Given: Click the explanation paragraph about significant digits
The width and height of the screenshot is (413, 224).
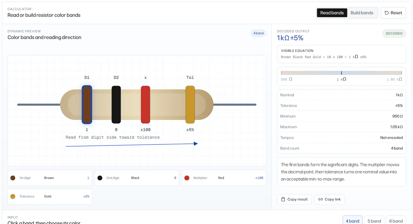Looking at the screenshot, I should click(x=340, y=172).
